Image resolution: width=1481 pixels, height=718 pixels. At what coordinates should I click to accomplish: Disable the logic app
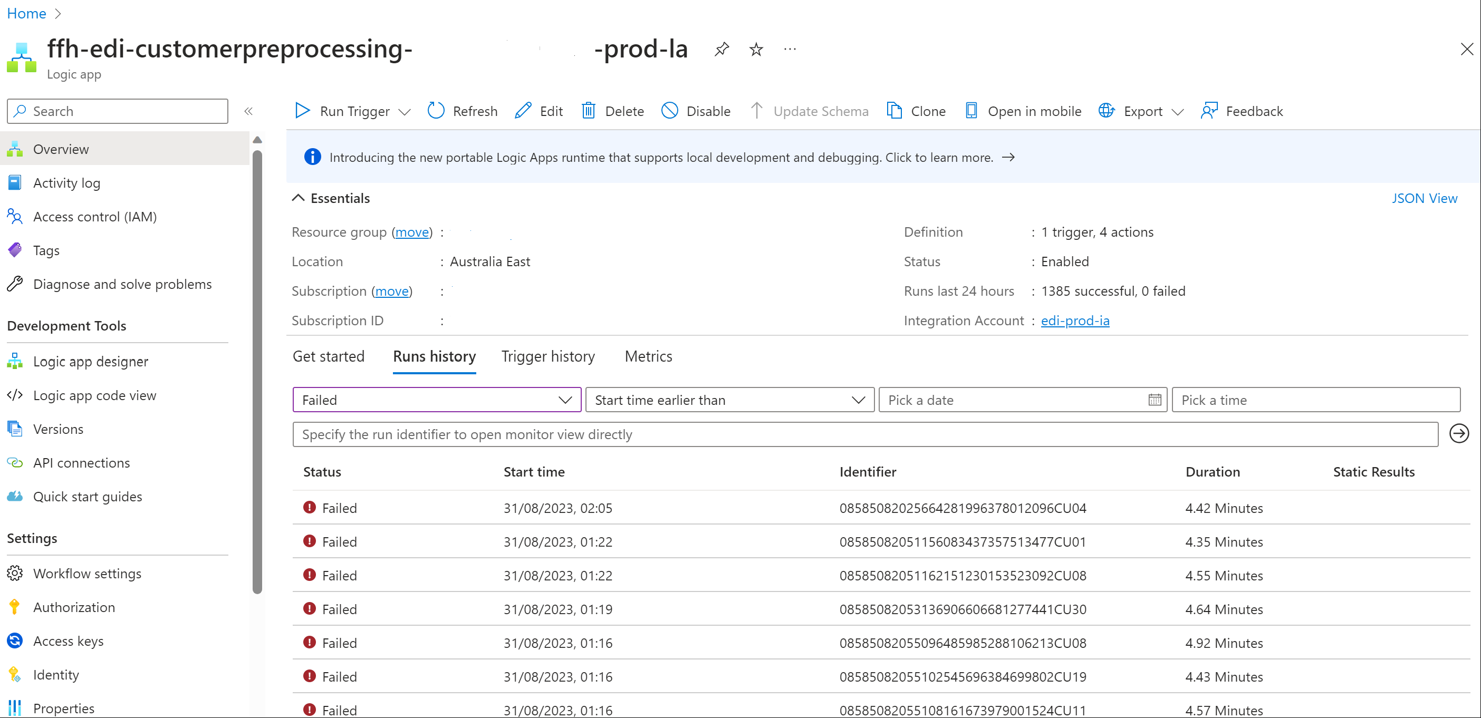pyautogui.click(x=696, y=111)
